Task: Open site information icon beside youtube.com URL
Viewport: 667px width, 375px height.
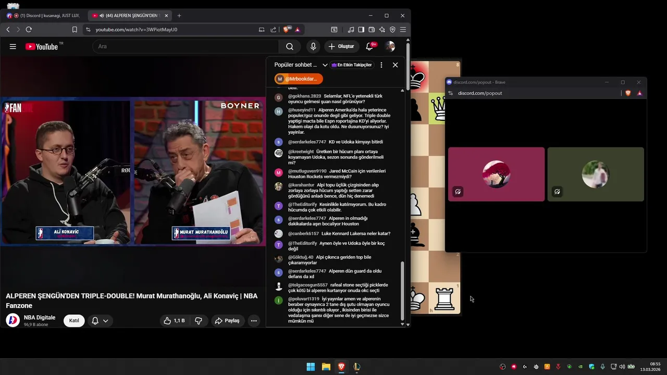Action: 88,30
